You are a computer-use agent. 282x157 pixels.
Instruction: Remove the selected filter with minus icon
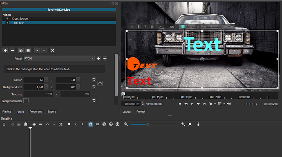click(x=12, y=51)
